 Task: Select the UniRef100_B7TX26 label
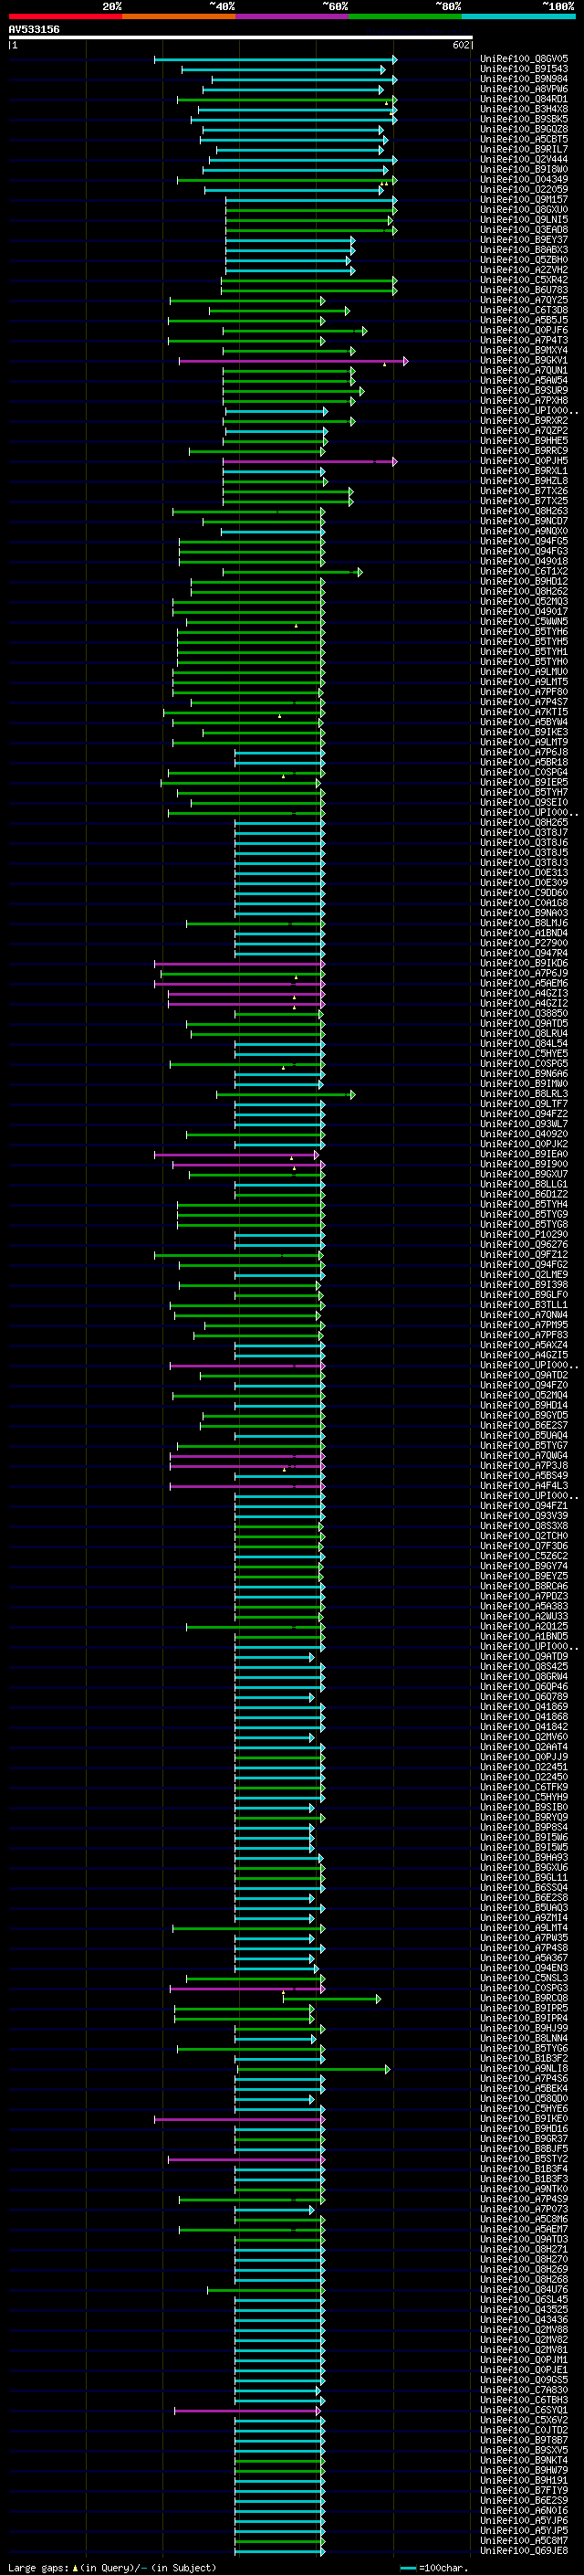coord(524,491)
